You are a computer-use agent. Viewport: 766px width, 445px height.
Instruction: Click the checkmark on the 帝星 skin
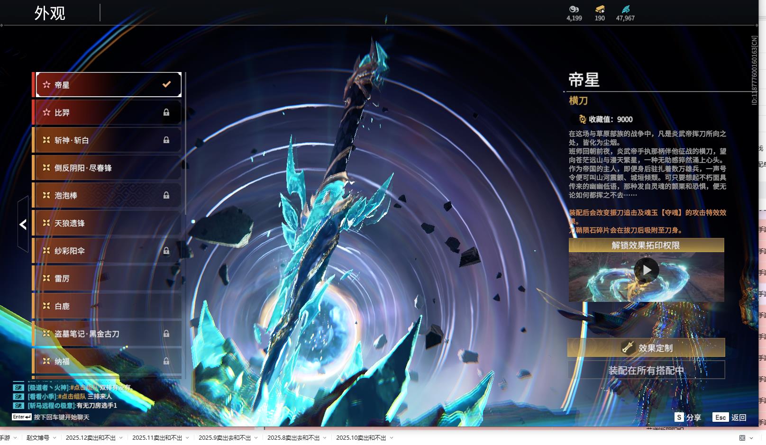(x=166, y=84)
